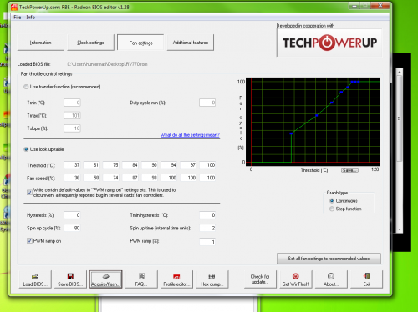Click the Spin up cycle field

pos(73,228)
